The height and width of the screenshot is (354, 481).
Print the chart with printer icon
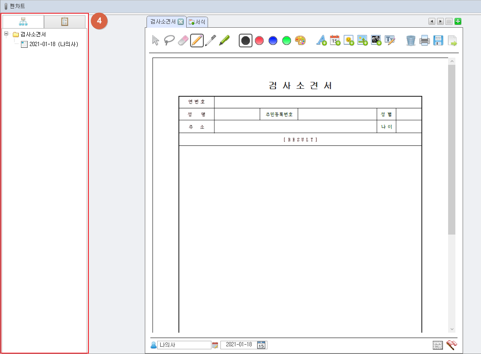tap(424, 41)
